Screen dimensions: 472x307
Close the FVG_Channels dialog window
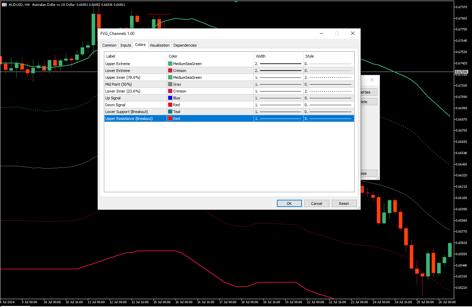352,33
